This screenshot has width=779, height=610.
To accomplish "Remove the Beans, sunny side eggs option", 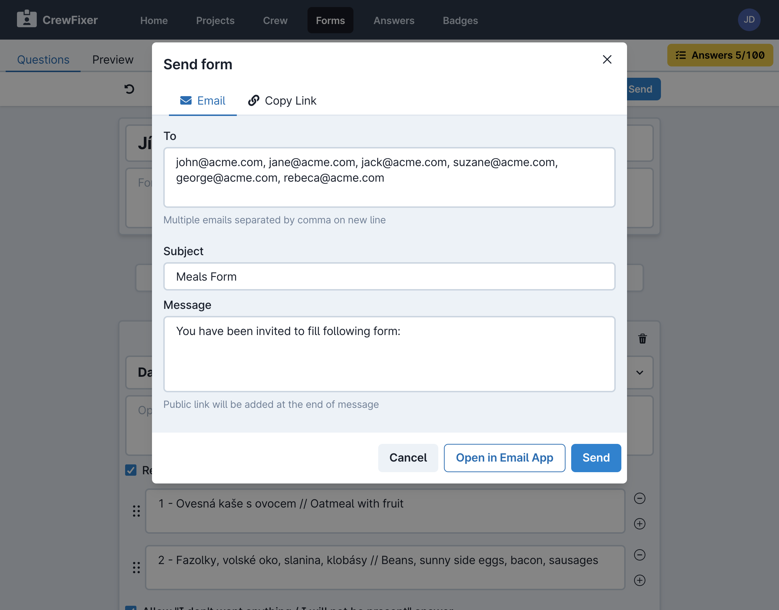I will pos(639,555).
